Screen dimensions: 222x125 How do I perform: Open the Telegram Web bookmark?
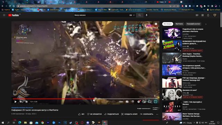pyautogui.click(x=101, y=10)
